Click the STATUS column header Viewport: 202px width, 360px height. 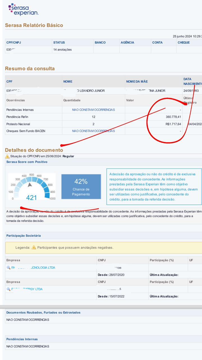[59, 42]
